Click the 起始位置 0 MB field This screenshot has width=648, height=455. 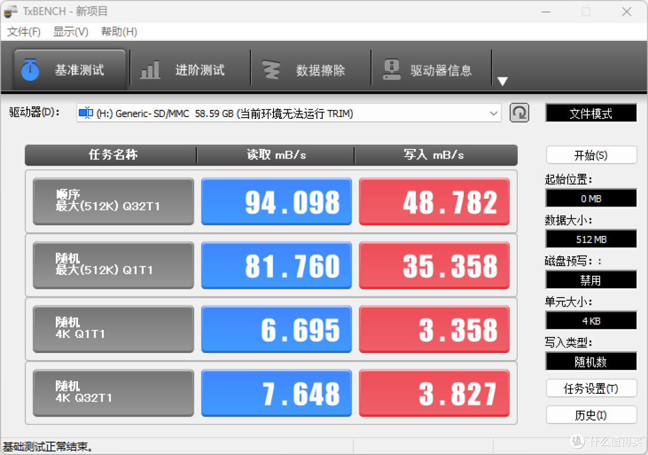(x=591, y=198)
